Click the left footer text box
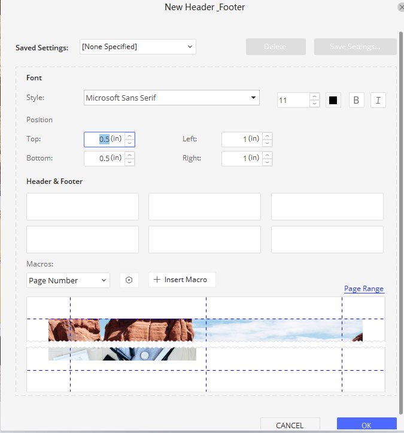404x433 pixels. 83,240
